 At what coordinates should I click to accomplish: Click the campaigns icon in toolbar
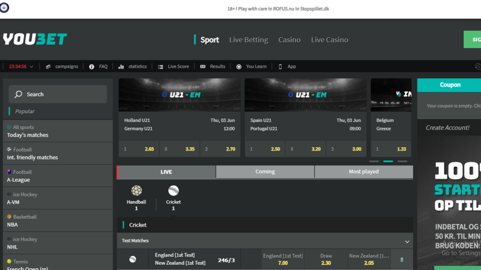[x=48, y=67]
